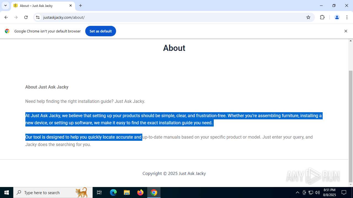Open the clock showing 8:51 PM

coord(330,193)
